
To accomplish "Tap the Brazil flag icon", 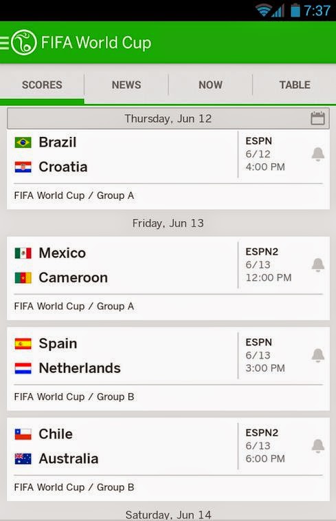I will 23,142.
